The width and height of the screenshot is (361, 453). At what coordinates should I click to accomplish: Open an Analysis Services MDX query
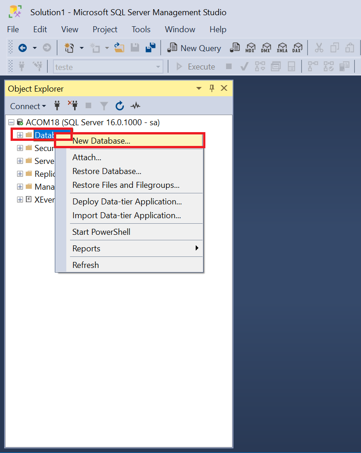tap(250, 48)
